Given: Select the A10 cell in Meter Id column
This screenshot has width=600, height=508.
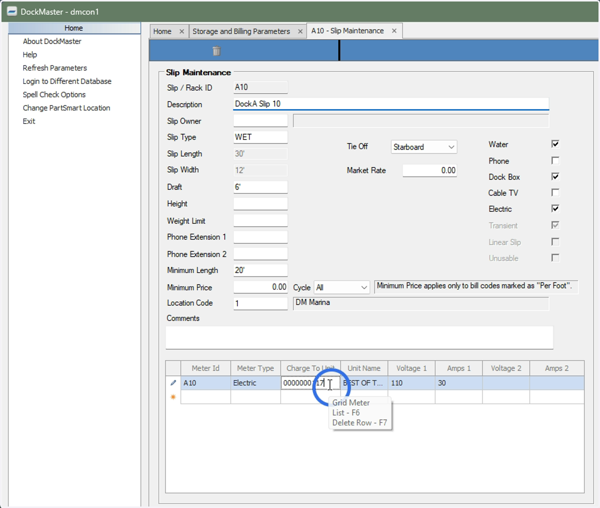Looking at the screenshot, I should pos(205,383).
